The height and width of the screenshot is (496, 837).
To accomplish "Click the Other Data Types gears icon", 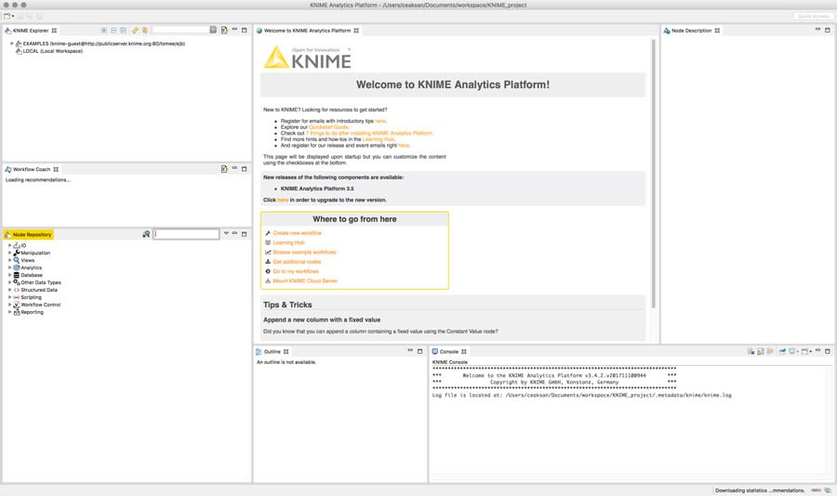I will coord(17,282).
